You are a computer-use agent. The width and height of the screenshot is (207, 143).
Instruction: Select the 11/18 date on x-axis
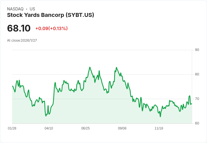pos(159,128)
